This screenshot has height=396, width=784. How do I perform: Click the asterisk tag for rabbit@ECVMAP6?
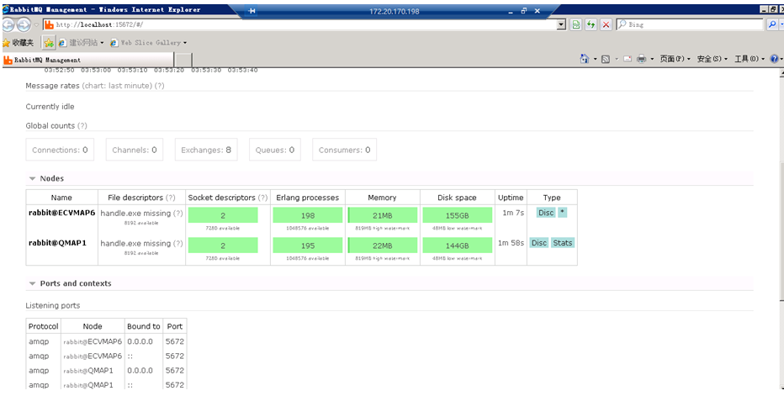563,213
